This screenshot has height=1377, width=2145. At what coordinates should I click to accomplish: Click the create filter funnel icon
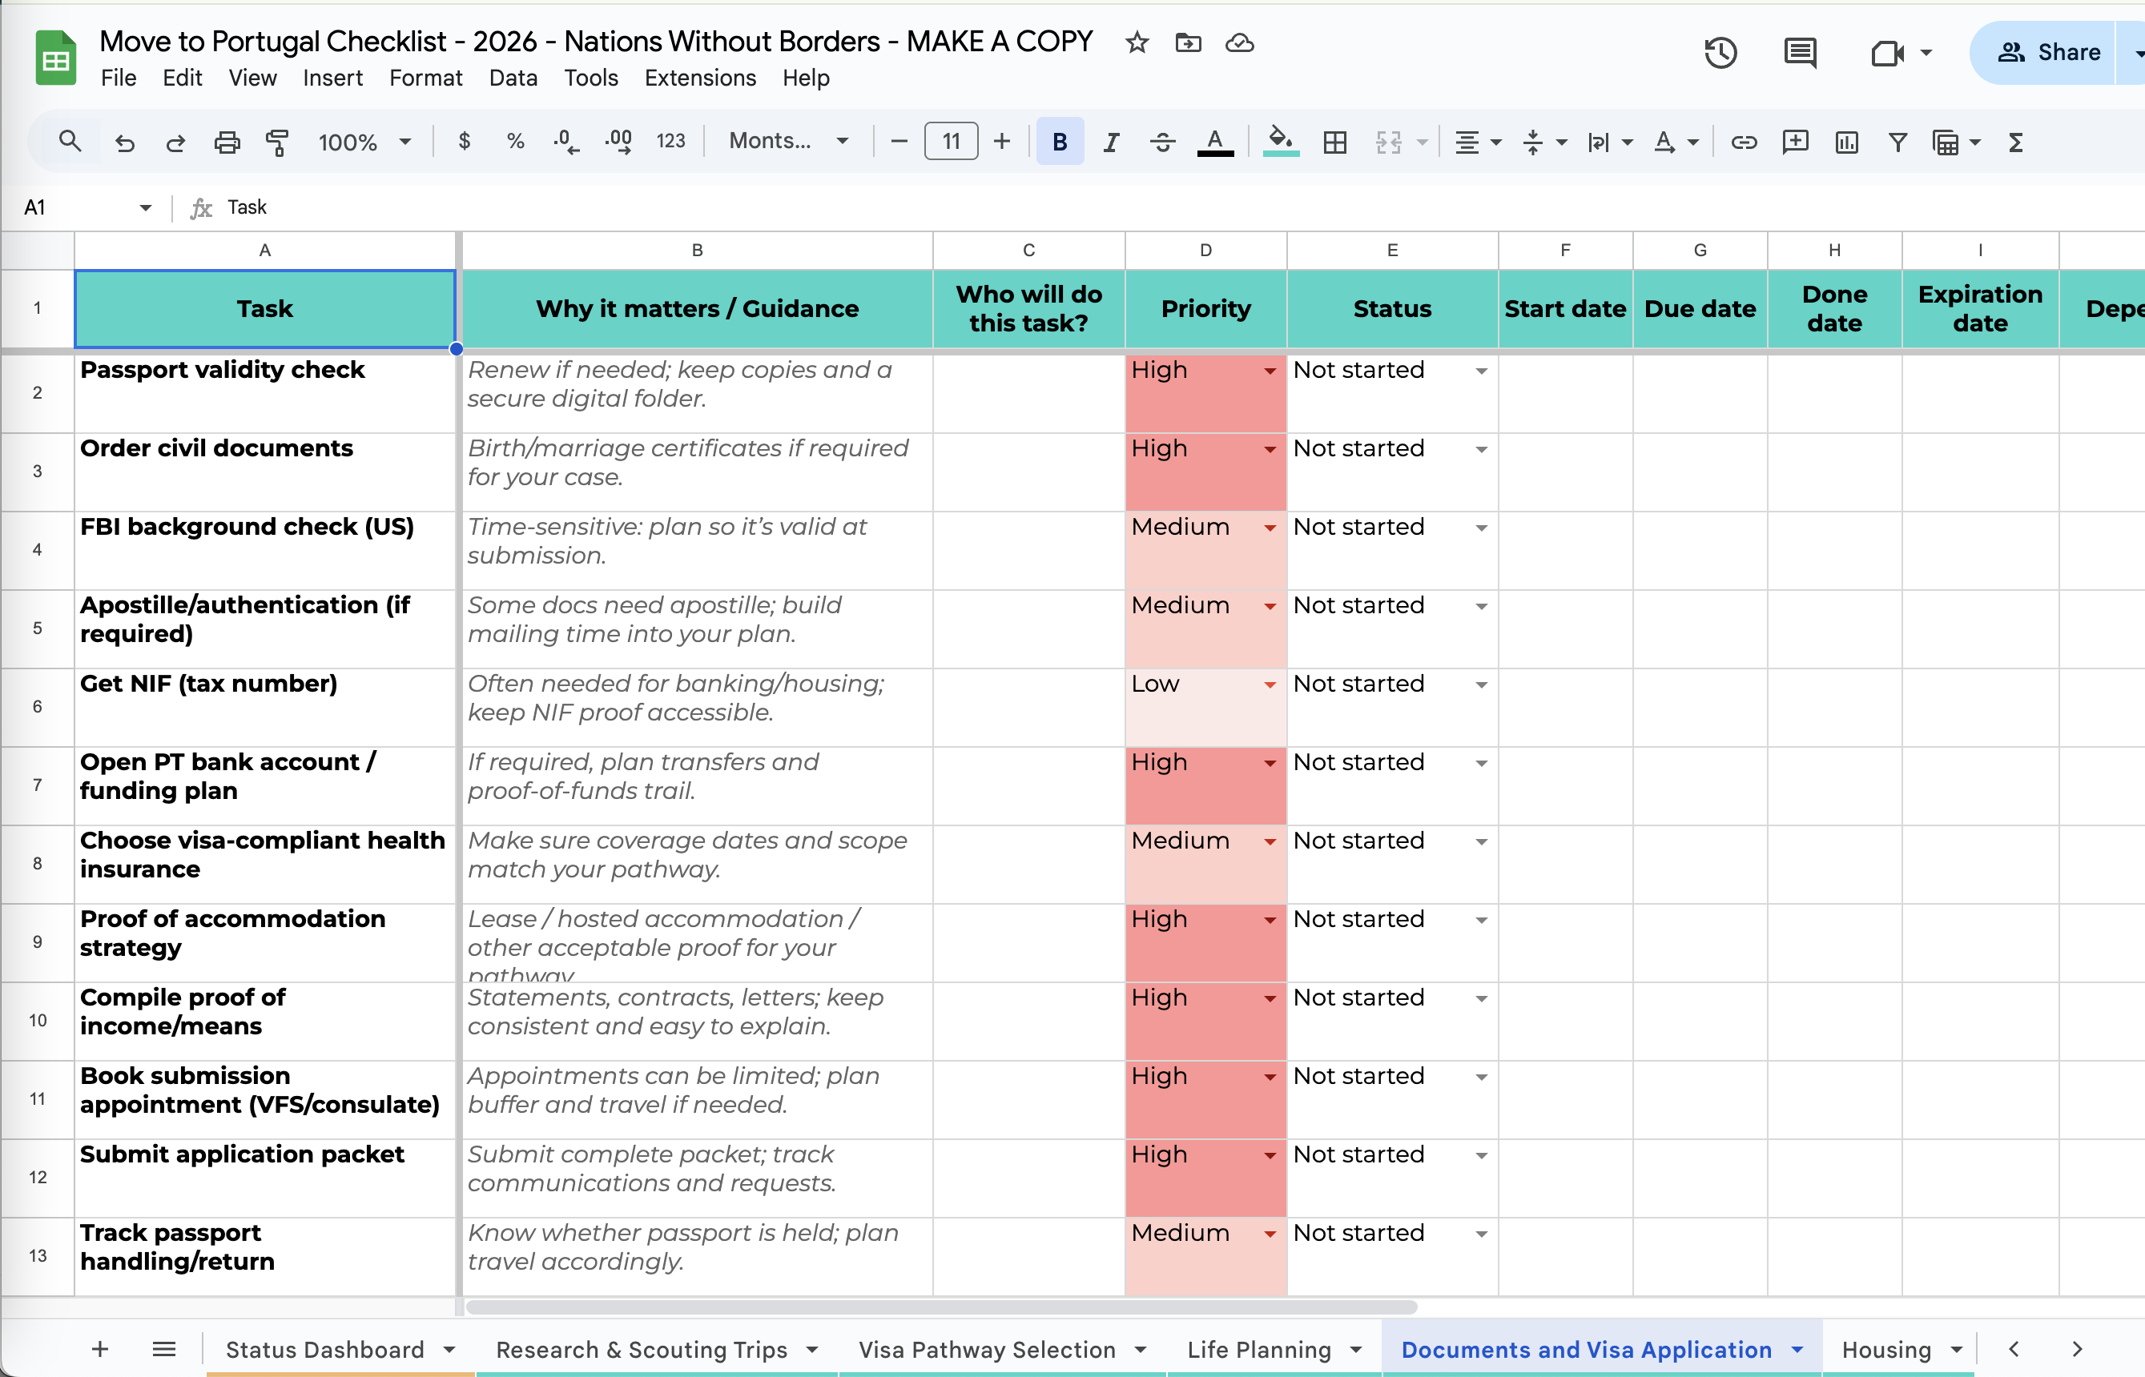pos(1897,141)
